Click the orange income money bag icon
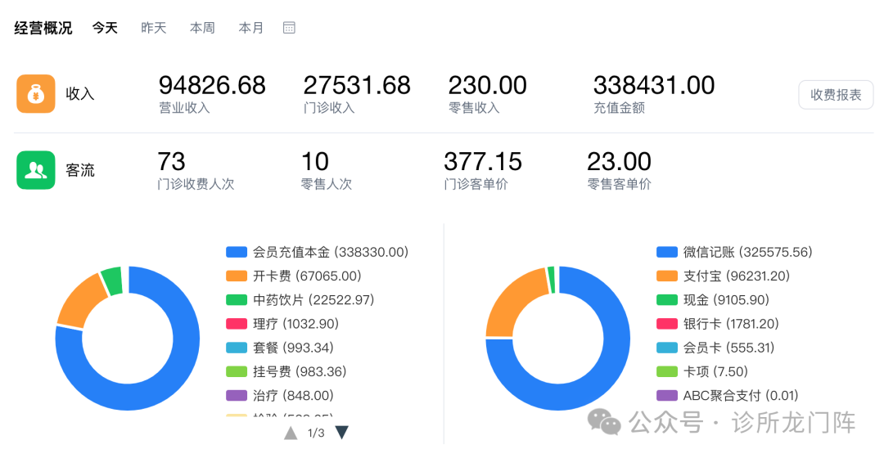 point(36,94)
